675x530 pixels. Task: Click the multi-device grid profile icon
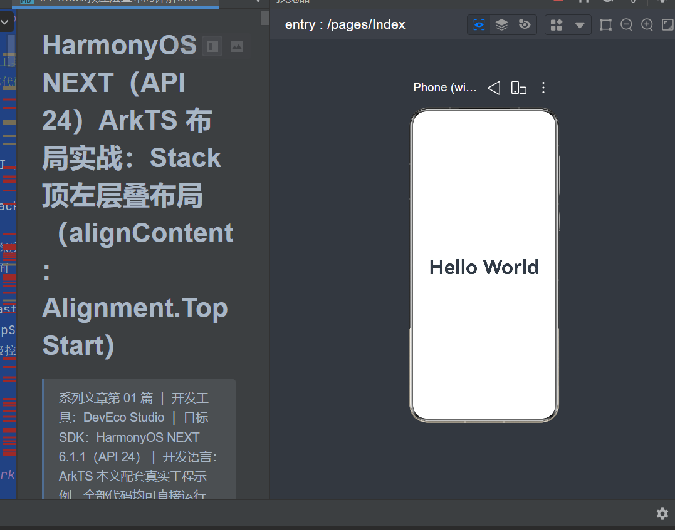pos(557,25)
